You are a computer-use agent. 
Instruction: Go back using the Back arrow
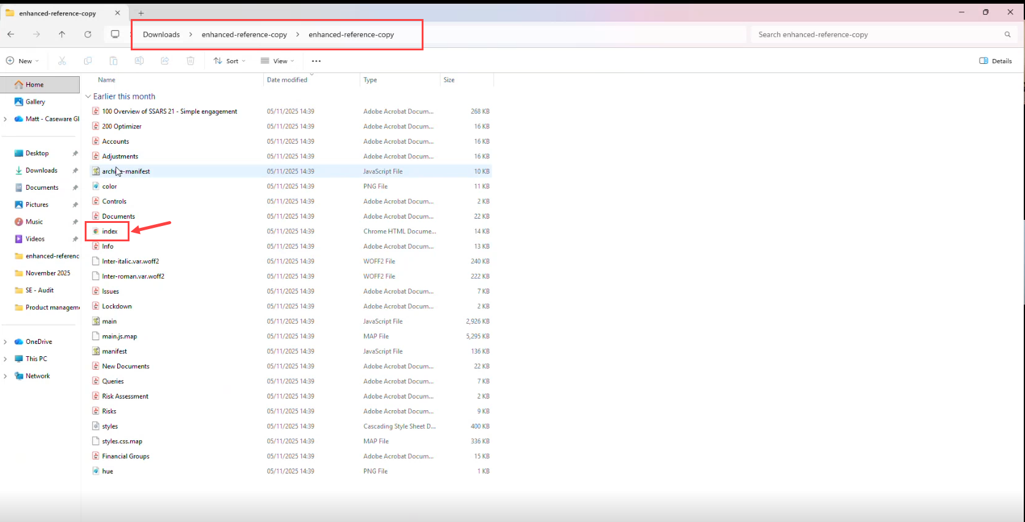click(x=10, y=34)
